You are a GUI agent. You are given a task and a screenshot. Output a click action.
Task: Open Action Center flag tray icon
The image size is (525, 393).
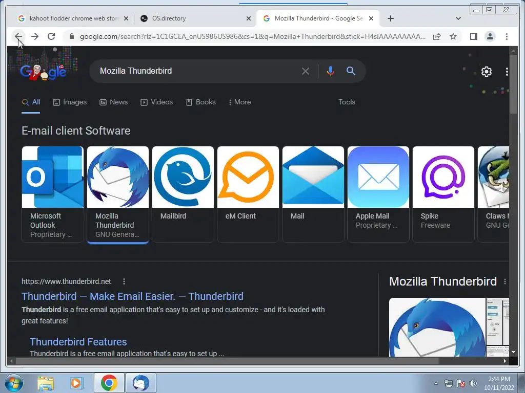click(x=461, y=383)
